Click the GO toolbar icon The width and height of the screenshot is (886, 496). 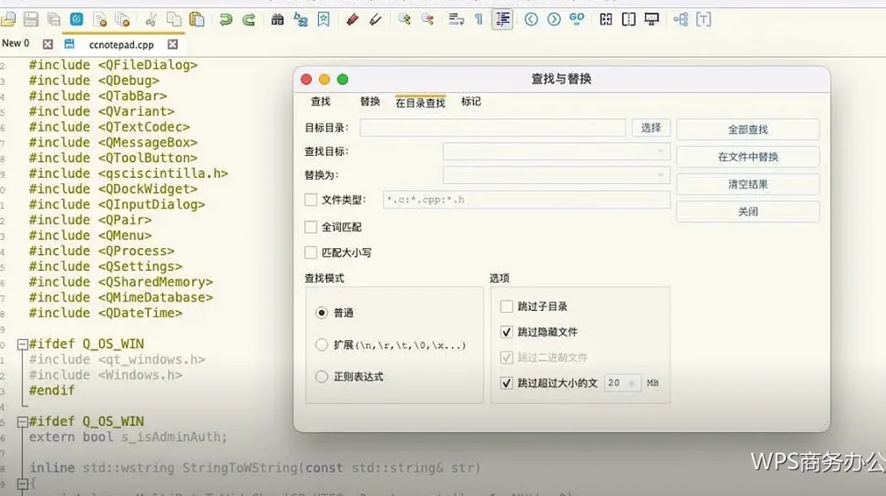click(577, 19)
